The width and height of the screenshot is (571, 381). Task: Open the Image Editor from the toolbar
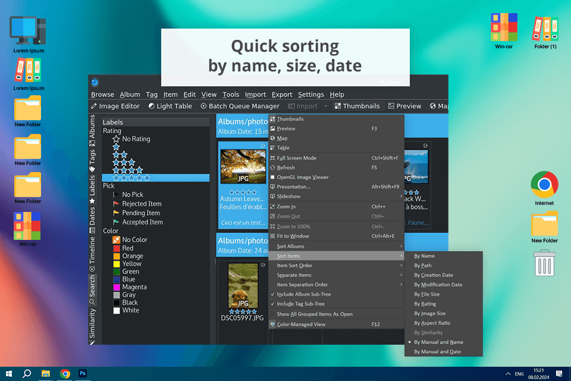[115, 106]
